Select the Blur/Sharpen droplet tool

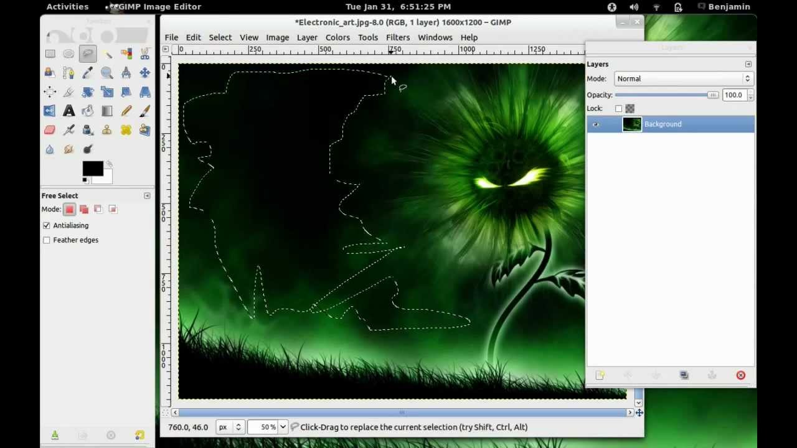click(x=50, y=149)
